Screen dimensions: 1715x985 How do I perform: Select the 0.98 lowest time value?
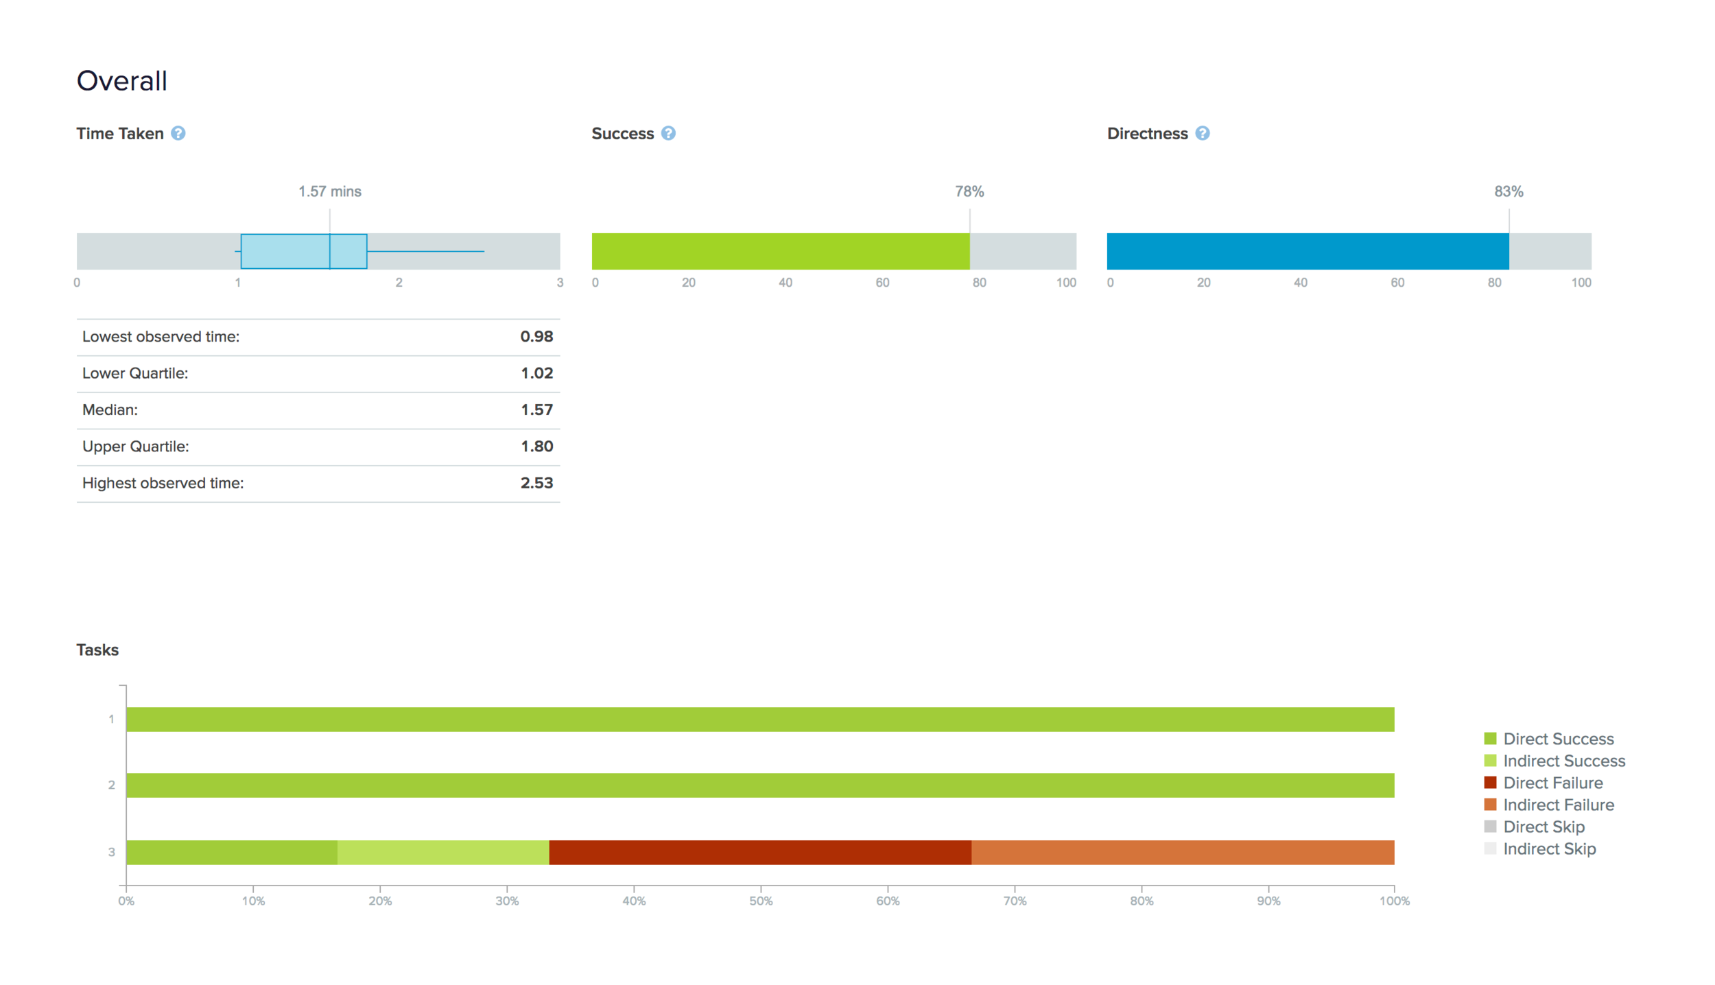point(536,337)
